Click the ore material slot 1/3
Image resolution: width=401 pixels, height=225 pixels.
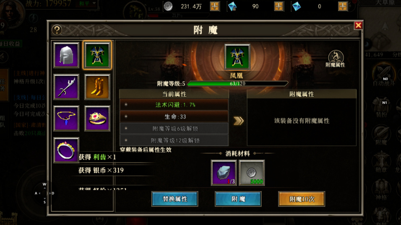point(224,173)
